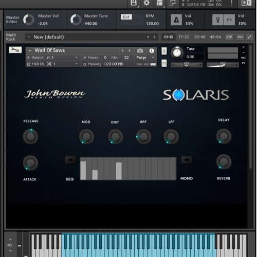The width and height of the screenshot is (257, 257).
Task: Click the MOD knob
Action: click(86, 137)
